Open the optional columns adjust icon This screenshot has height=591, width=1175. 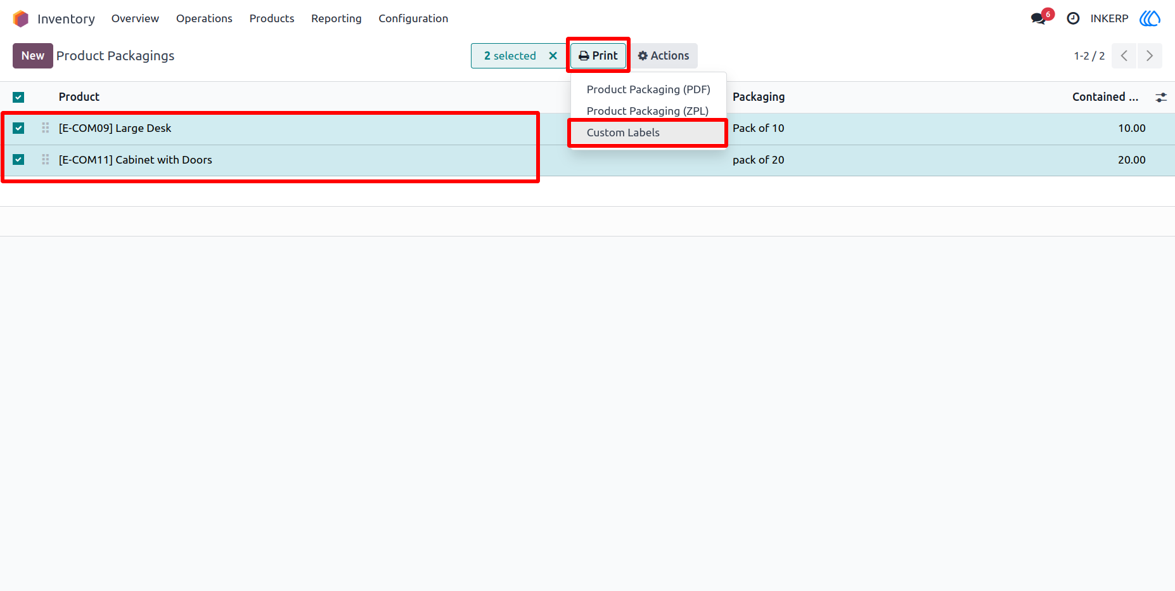pyautogui.click(x=1161, y=97)
